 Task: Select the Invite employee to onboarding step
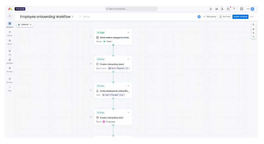[113, 91]
